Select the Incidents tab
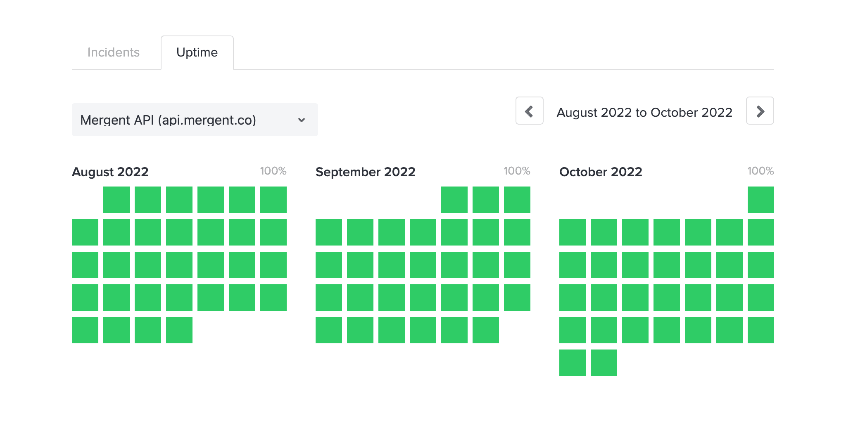The image size is (846, 444). [x=113, y=52]
